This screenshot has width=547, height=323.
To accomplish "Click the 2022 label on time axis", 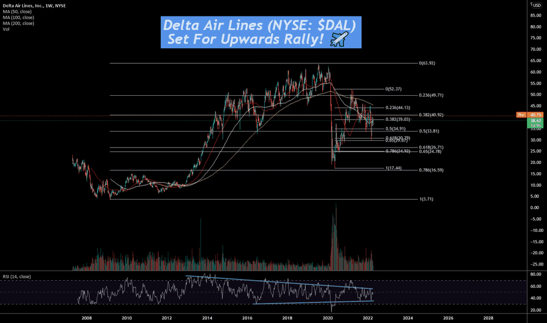I will click(367, 318).
